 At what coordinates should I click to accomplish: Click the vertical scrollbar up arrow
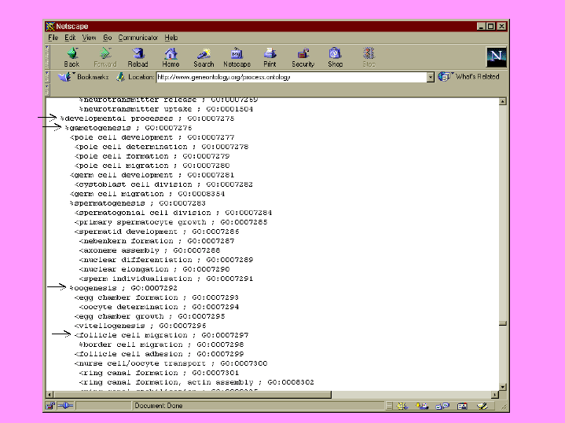coord(503,103)
